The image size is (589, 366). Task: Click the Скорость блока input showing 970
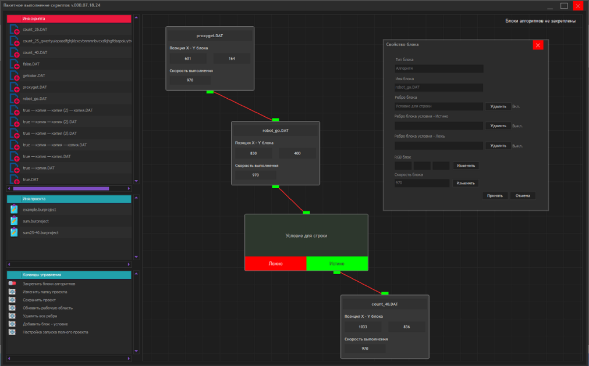pos(422,183)
